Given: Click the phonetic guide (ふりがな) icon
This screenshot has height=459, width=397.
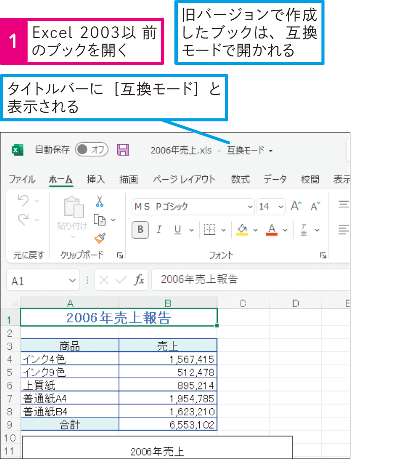Looking at the screenshot, I should click(x=304, y=229).
